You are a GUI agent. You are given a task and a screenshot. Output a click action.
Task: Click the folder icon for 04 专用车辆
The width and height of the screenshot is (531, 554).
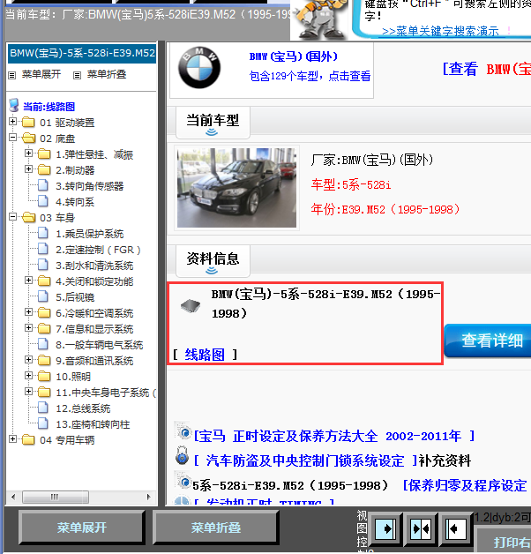[28, 440]
